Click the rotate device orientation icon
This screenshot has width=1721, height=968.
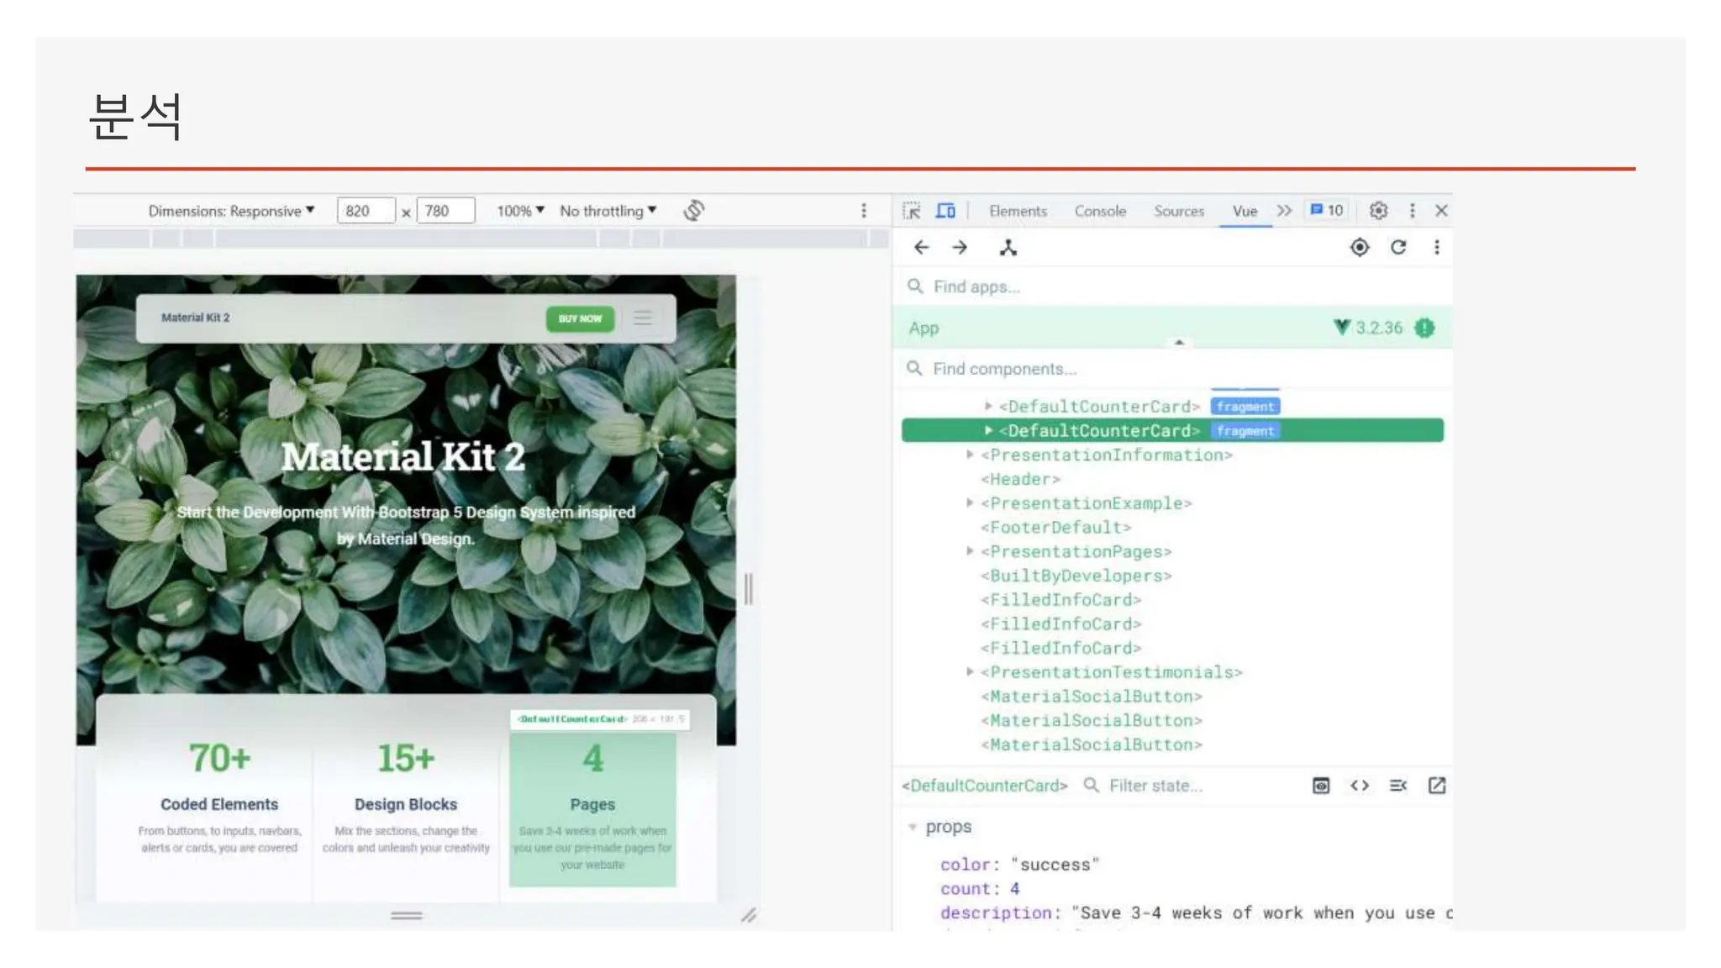693,210
